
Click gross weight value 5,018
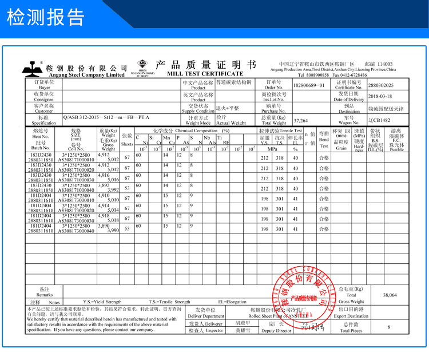click(x=113, y=220)
